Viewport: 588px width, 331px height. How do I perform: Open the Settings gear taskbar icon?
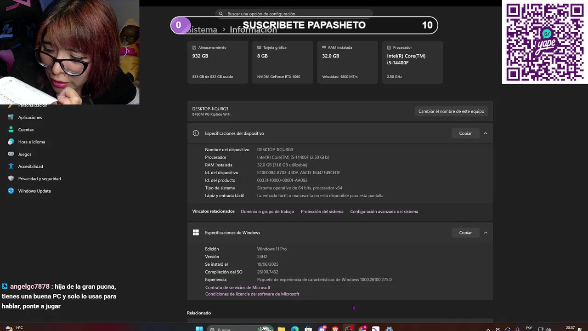click(x=390, y=328)
